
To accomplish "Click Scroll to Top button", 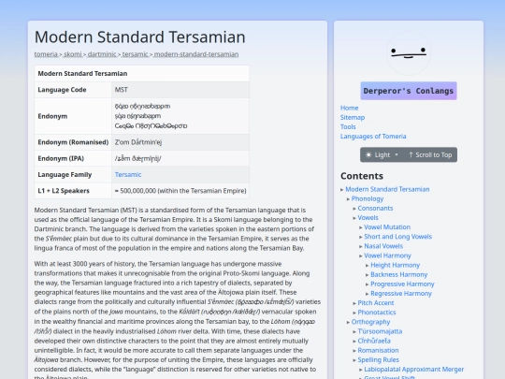I will tap(430, 155).
